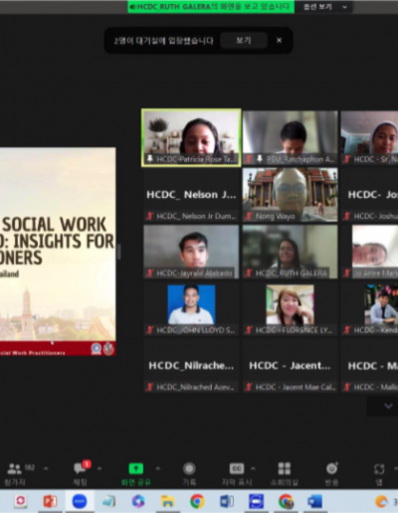
Task: Select HCDC - Jacent... large name tile
Action: (291, 366)
